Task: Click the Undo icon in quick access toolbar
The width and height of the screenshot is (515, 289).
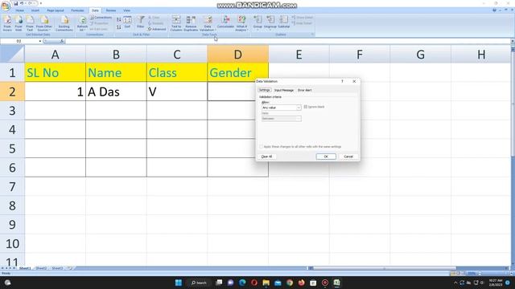Action: [x=22, y=3]
